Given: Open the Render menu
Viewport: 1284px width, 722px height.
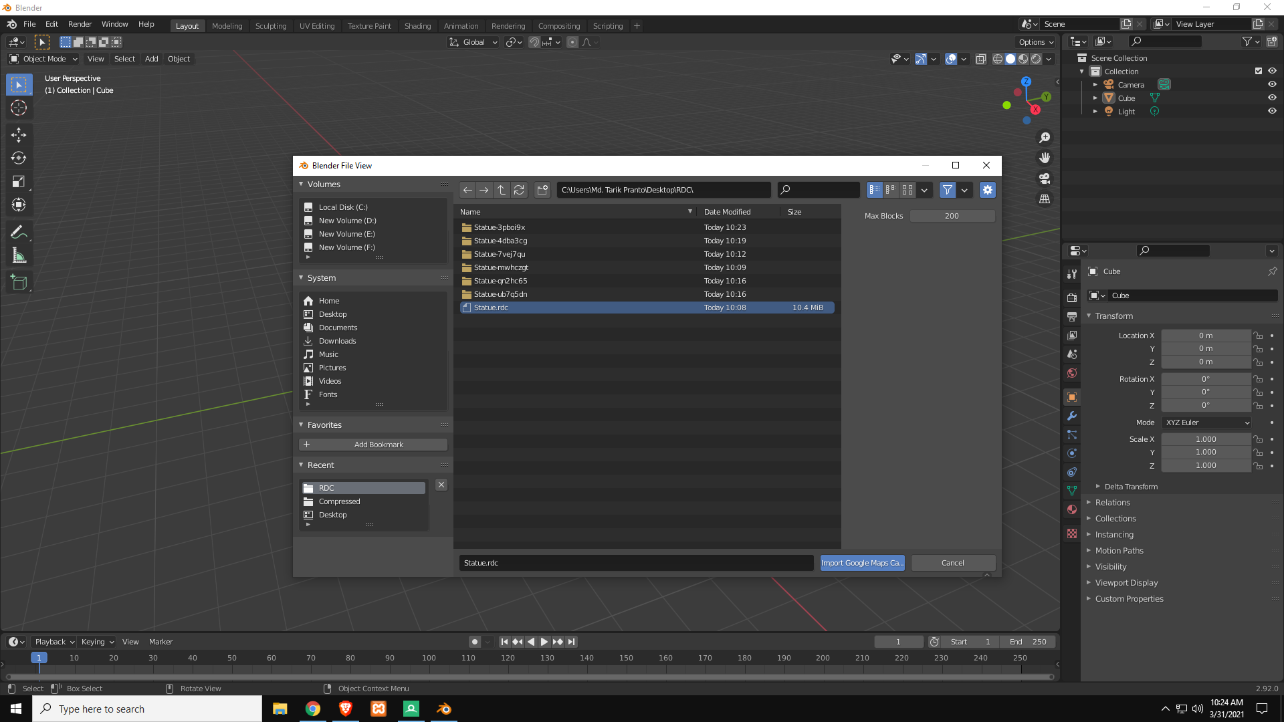Looking at the screenshot, I should (x=80, y=24).
